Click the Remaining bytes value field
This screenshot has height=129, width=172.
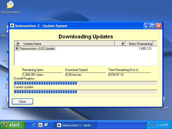[x=42, y=74]
